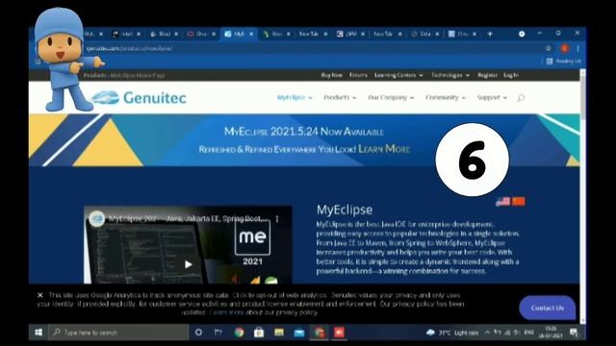Click the Log In link
Viewport: 616px width, 346px height.
(511, 75)
